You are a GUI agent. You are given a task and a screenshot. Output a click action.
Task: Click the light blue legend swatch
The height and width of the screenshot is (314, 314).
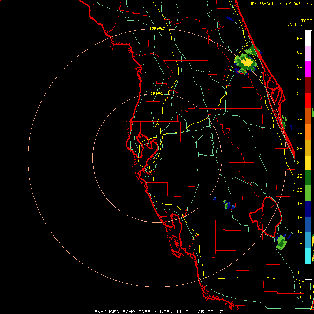pyautogui.click(x=308, y=240)
